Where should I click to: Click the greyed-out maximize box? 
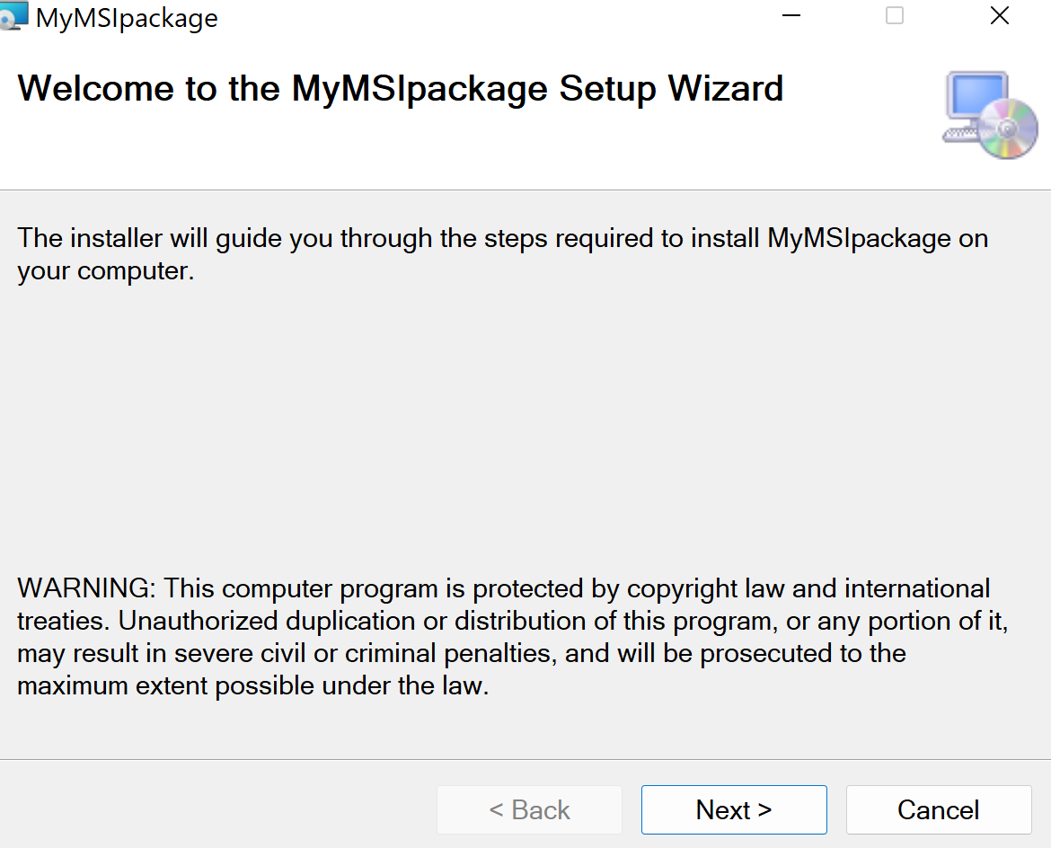895,15
